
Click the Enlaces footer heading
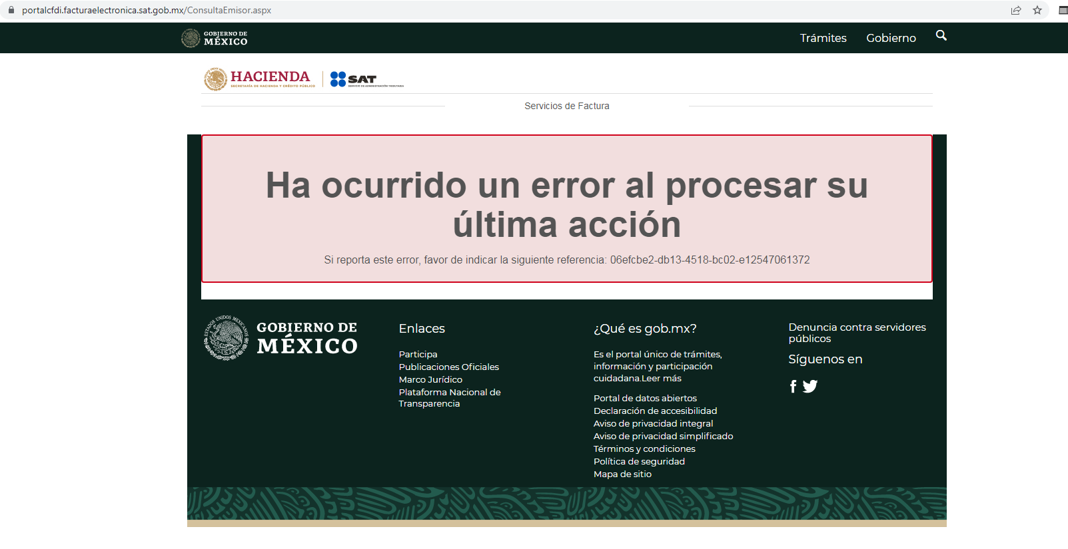pyautogui.click(x=422, y=329)
